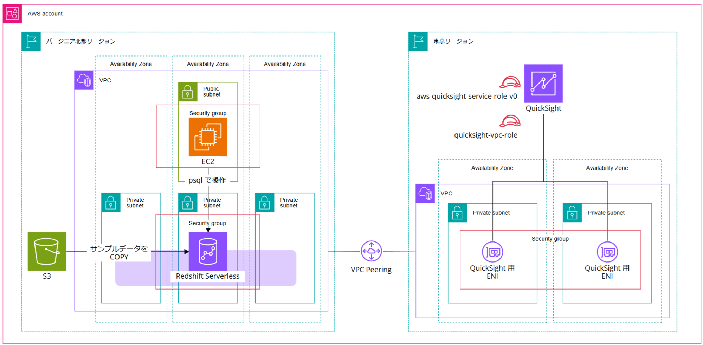Click the left Tokyo private subnet lock icon
This screenshot has width=703, height=345.
[x=457, y=213]
